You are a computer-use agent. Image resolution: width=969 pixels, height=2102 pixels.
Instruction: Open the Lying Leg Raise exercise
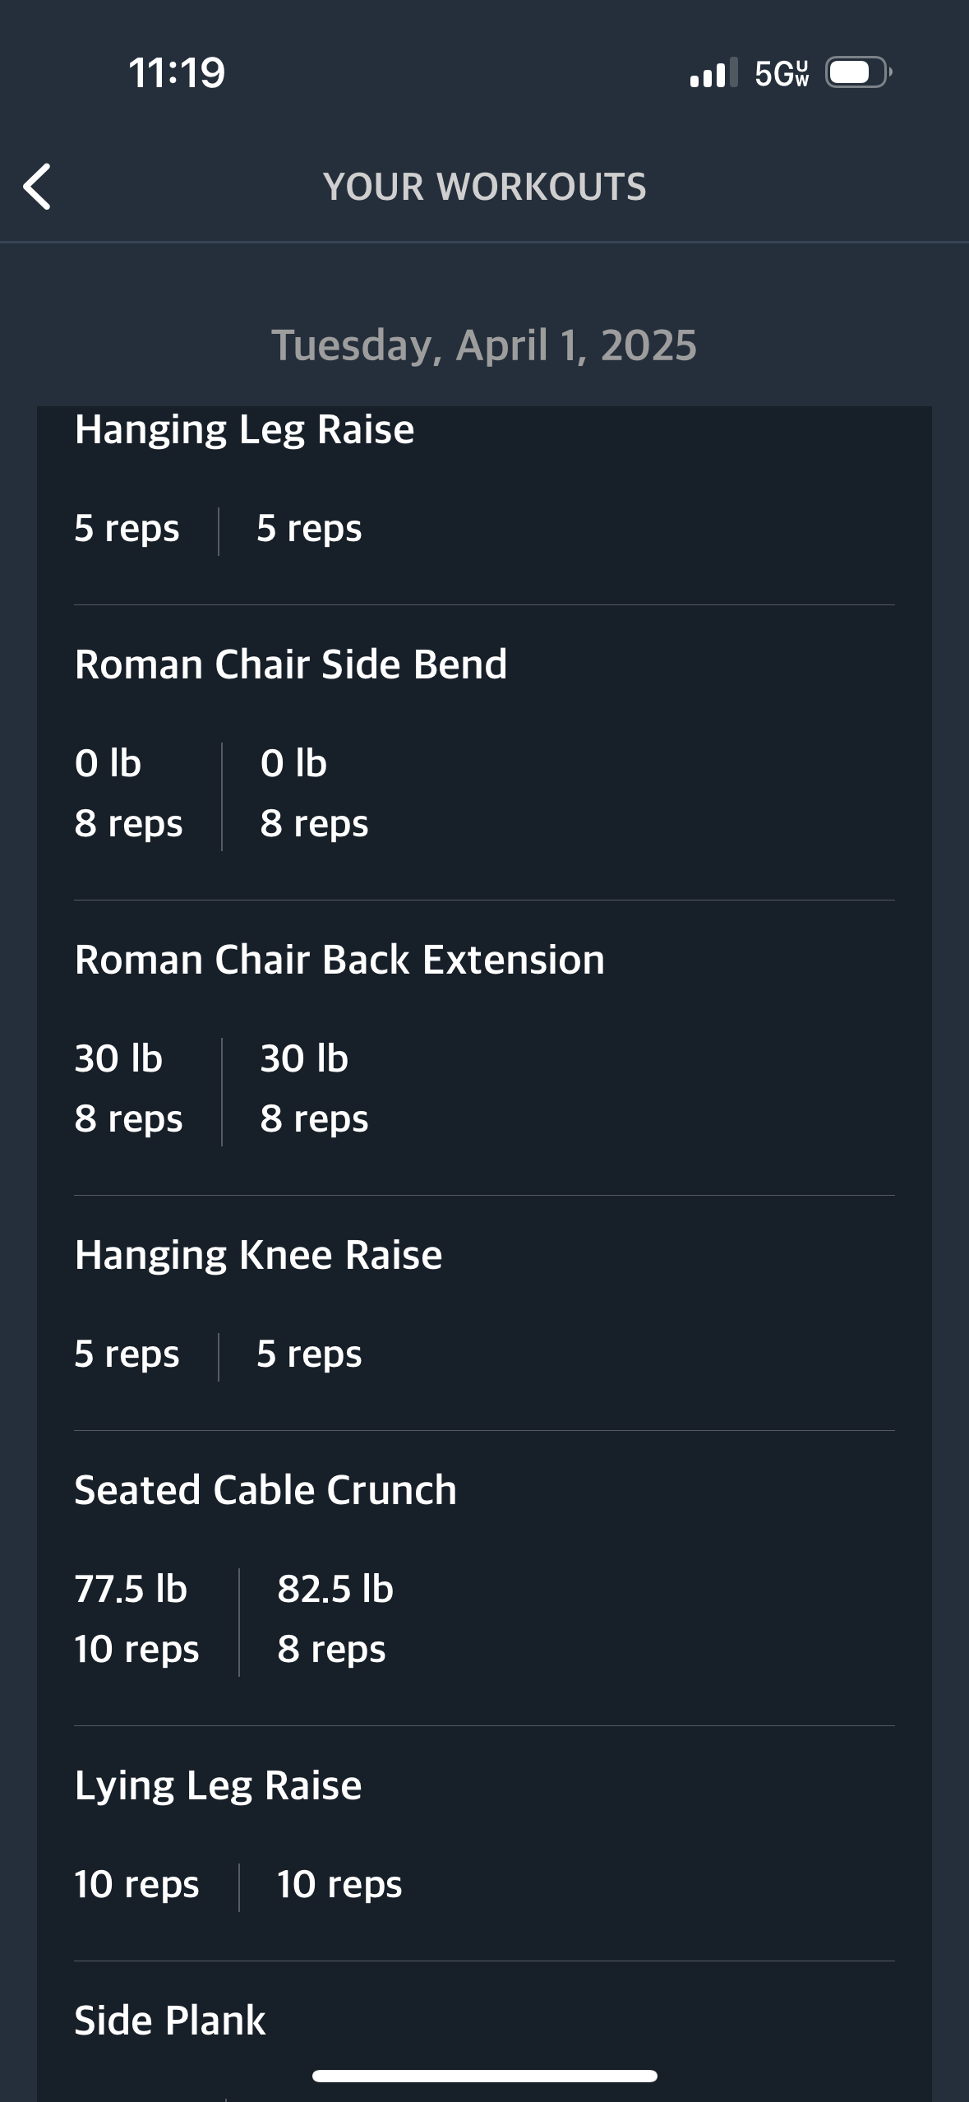tap(218, 1785)
